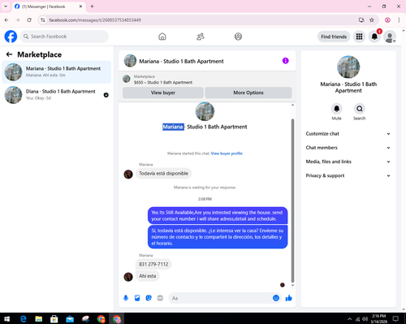Viewport: 406px width, 324px height.
Task: Open the notifications bell
Action: point(374,37)
